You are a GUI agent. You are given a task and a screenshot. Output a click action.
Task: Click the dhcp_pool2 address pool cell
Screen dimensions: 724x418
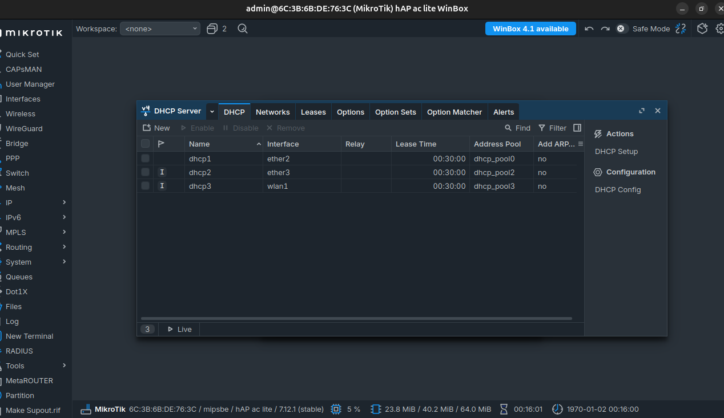point(501,172)
